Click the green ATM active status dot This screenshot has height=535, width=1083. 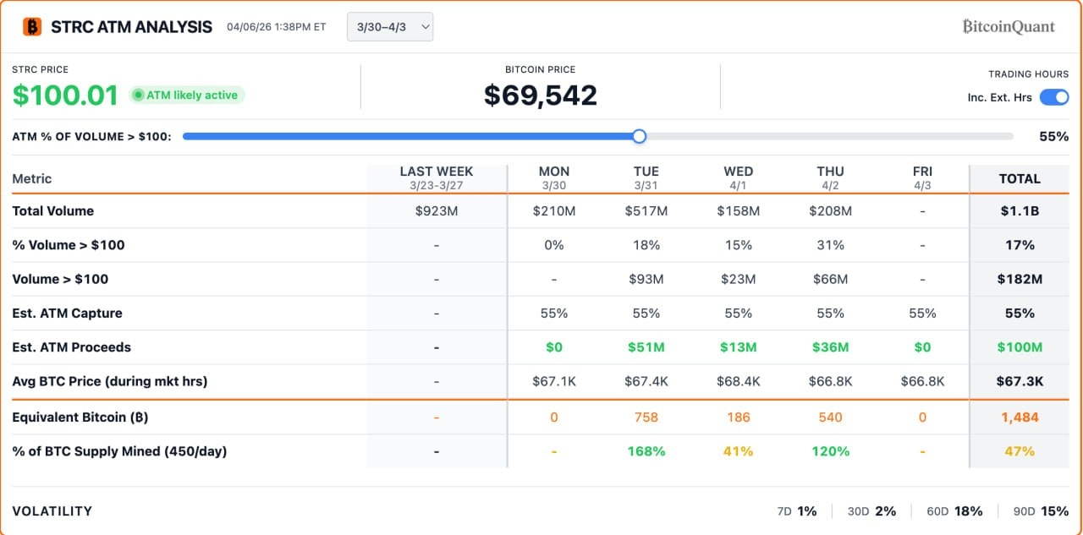pyautogui.click(x=138, y=96)
